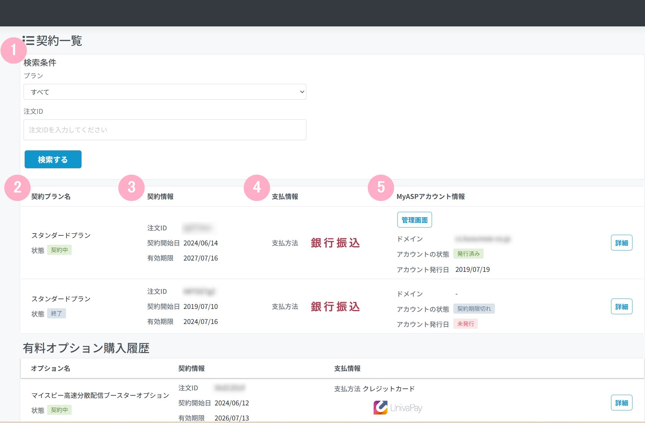645x423 pixels.
Task: Click the 契約中 badge in the option row
Action: pyautogui.click(x=59, y=410)
